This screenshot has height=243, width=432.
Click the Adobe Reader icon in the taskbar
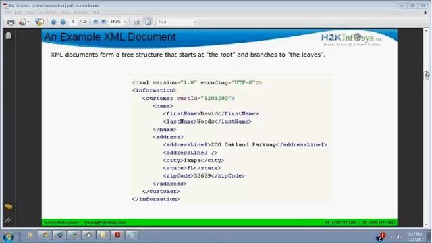pos(117,235)
